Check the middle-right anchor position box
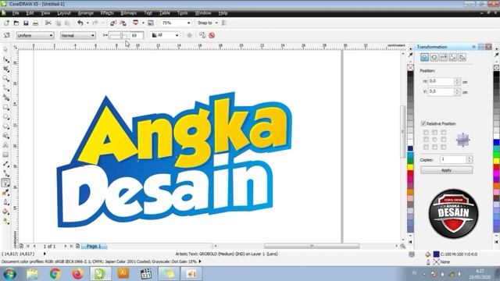 coord(444,140)
